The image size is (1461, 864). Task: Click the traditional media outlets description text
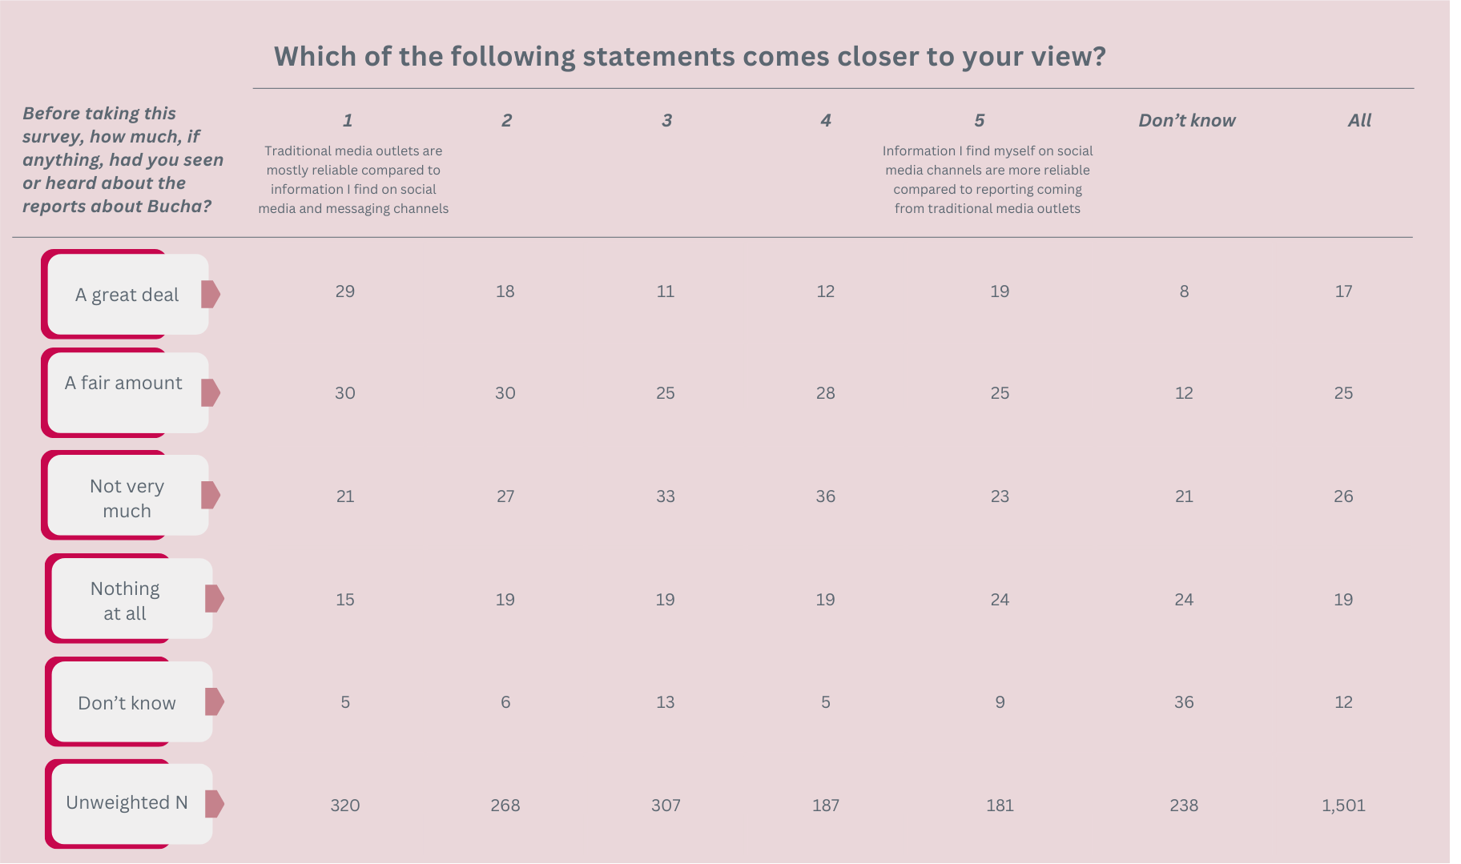click(x=353, y=179)
